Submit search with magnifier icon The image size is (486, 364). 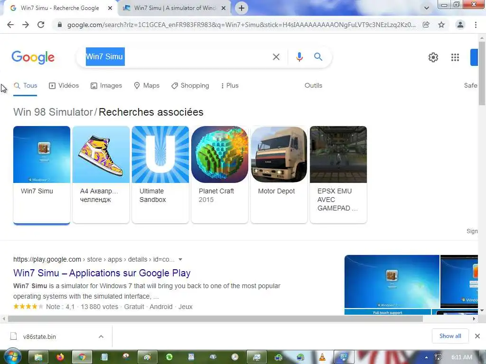[318, 57]
